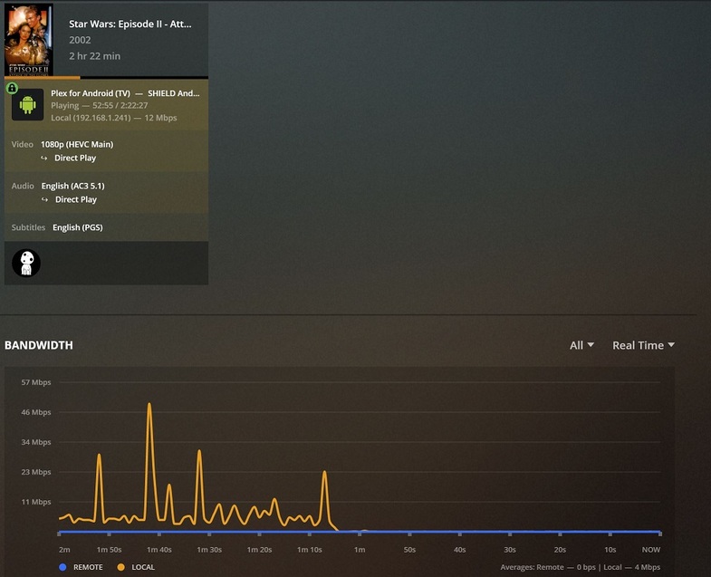Click the English (PGS) subtitles value
Screen dimensions: 711x577
coord(78,227)
